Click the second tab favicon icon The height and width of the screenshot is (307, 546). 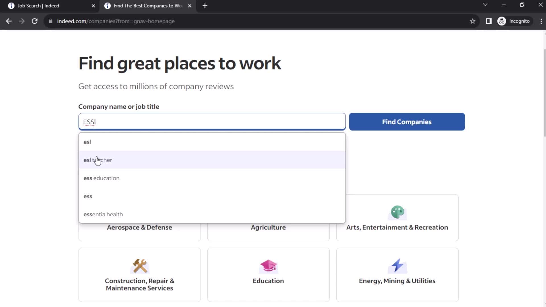[108, 6]
